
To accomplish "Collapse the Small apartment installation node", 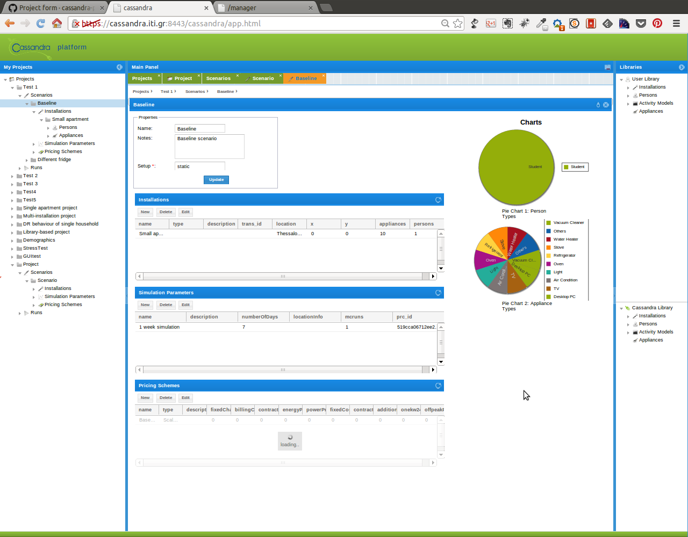I will click(x=41, y=120).
